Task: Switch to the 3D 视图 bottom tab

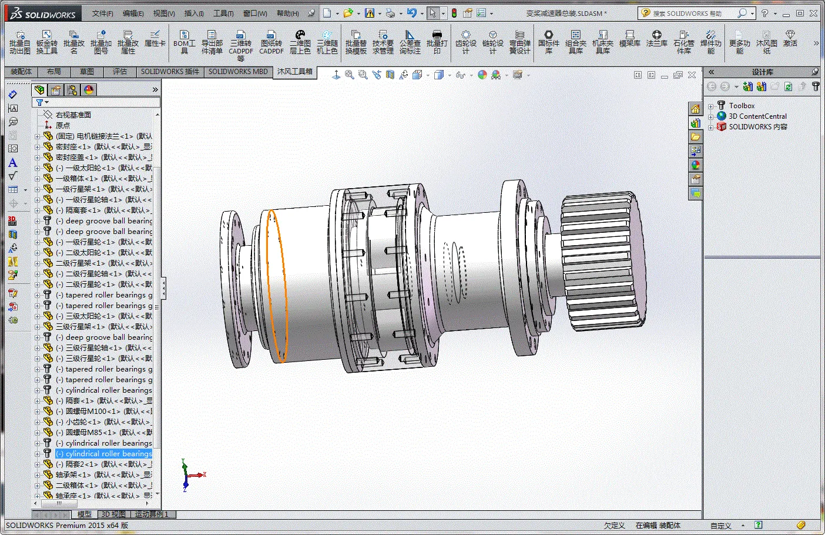Action: click(113, 514)
